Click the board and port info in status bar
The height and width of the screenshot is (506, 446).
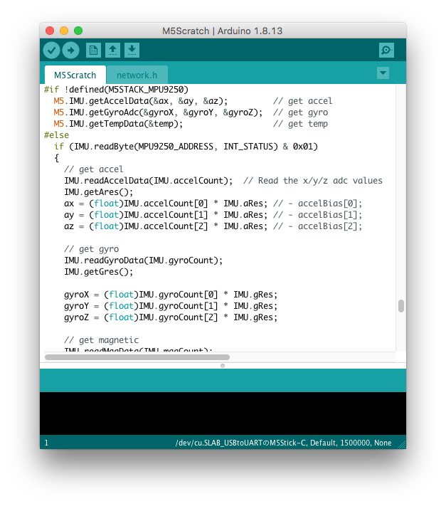click(283, 443)
